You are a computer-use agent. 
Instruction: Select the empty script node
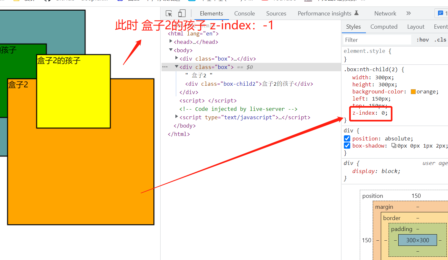[208, 101]
